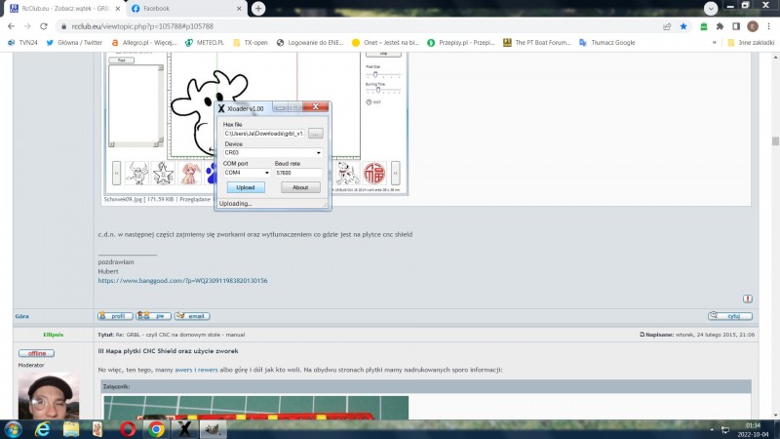Open the Chrome extensions puzzle icon
The width and height of the screenshot is (780, 439).
(720, 26)
